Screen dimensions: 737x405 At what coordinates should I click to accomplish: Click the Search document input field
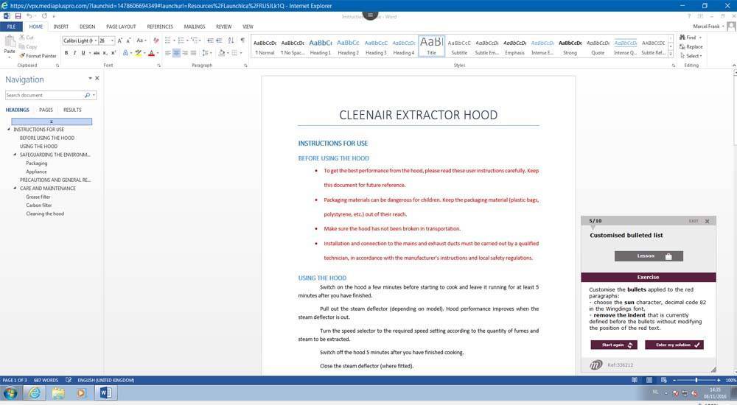[x=44, y=95]
